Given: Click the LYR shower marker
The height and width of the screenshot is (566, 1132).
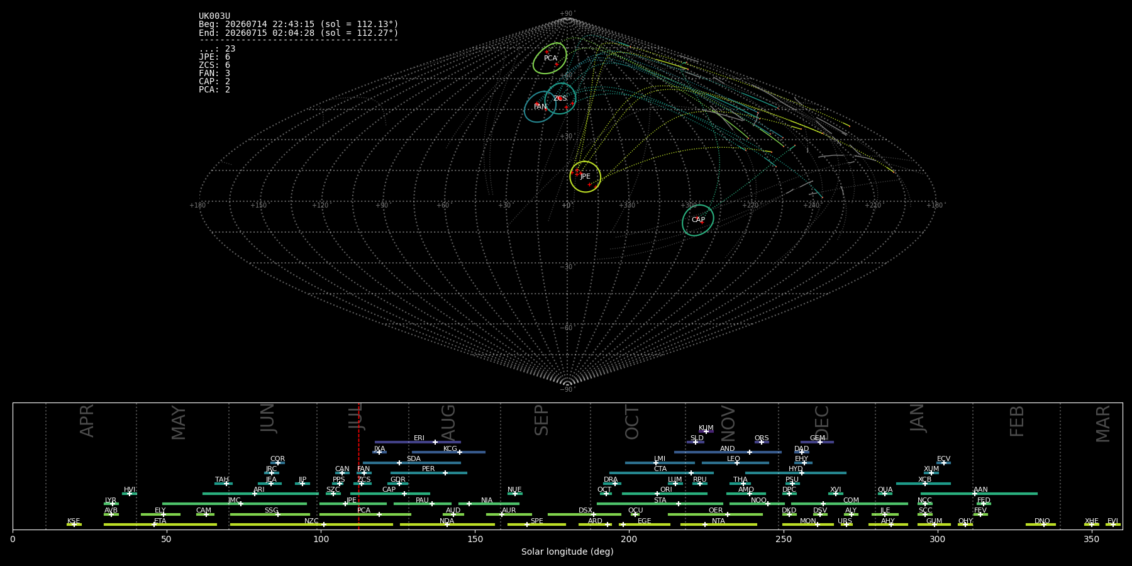Looking at the screenshot, I should [x=113, y=504].
